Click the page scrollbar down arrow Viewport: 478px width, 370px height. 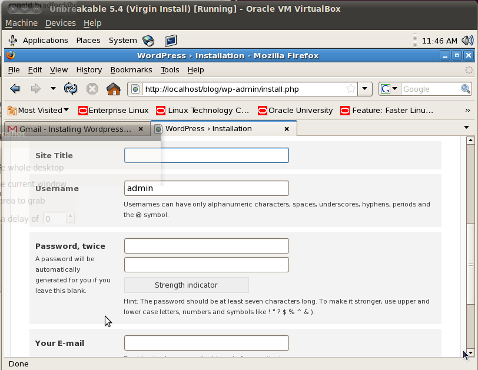tap(470, 353)
